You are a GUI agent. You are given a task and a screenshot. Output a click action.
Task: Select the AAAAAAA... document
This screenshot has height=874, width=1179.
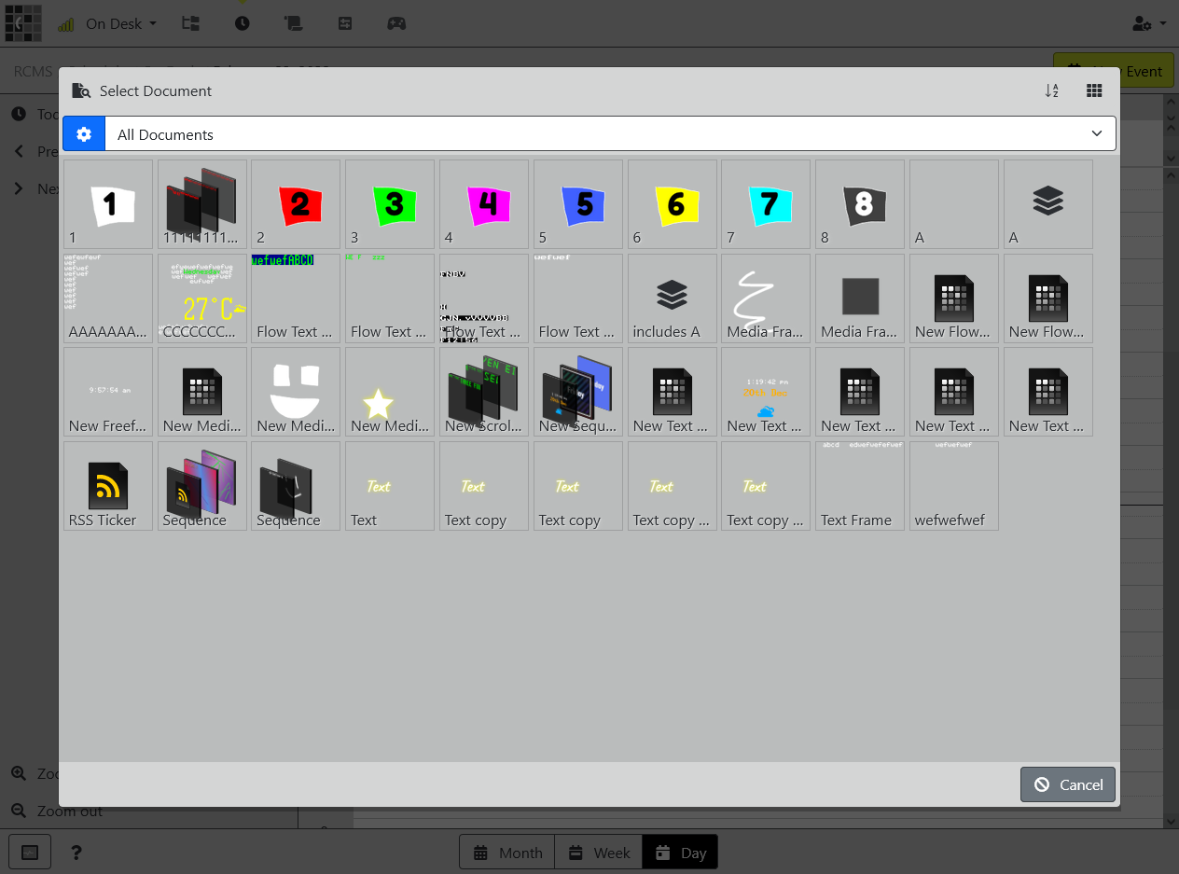point(108,298)
